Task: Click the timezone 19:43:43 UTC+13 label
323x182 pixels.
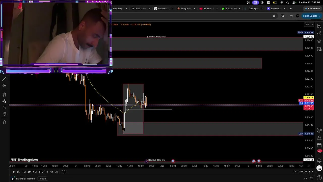Action: pos(303,172)
